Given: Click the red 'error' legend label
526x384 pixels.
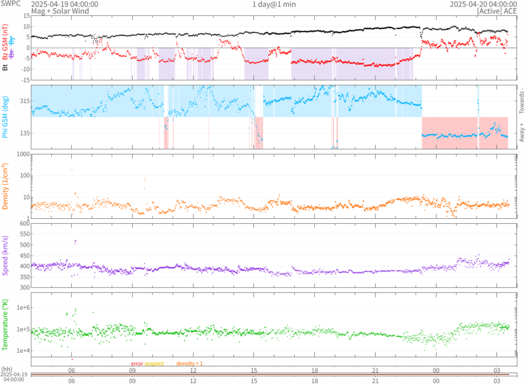Looking at the screenshot, I should [137, 363].
